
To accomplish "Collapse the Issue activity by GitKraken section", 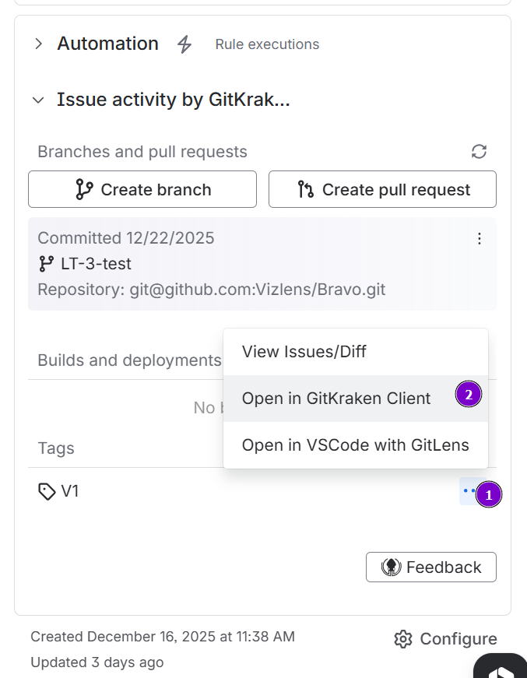I will click(37, 100).
